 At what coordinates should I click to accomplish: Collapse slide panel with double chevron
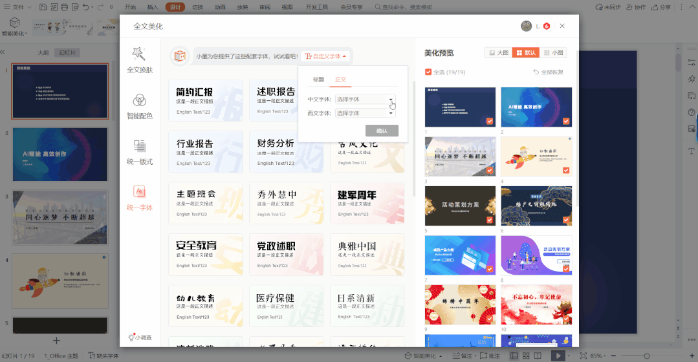(x=3, y=52)
